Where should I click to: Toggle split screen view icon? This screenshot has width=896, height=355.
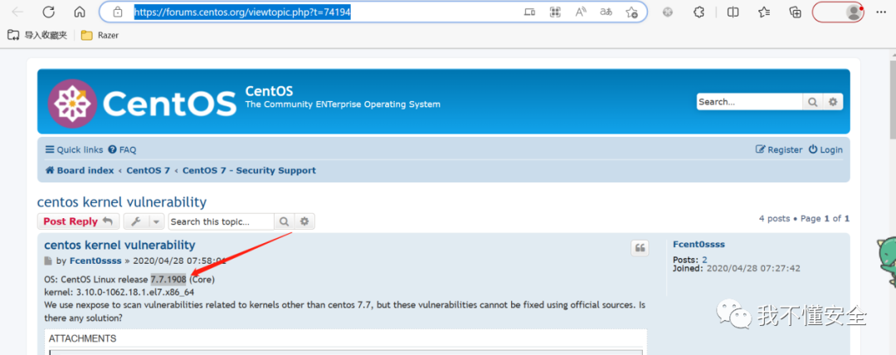click(x=733, y=12)
